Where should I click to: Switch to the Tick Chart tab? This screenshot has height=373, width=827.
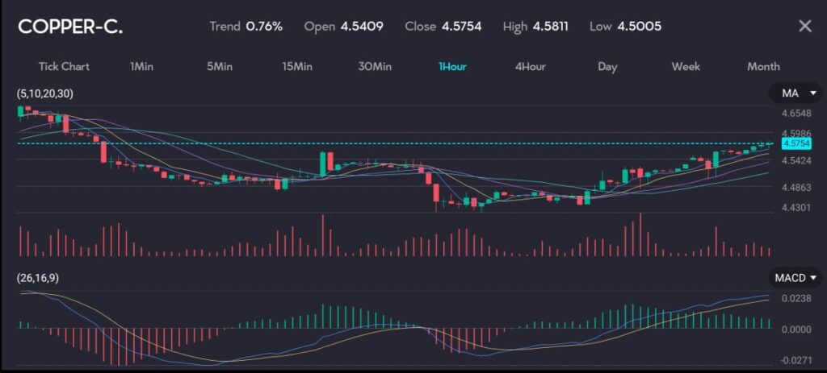64,66
